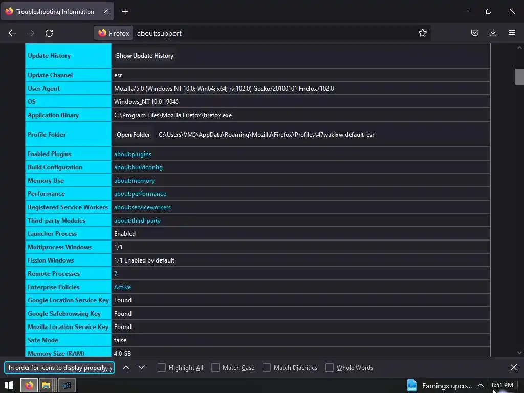
Task: Go back with the back arrow
Action: pos(12,33)
